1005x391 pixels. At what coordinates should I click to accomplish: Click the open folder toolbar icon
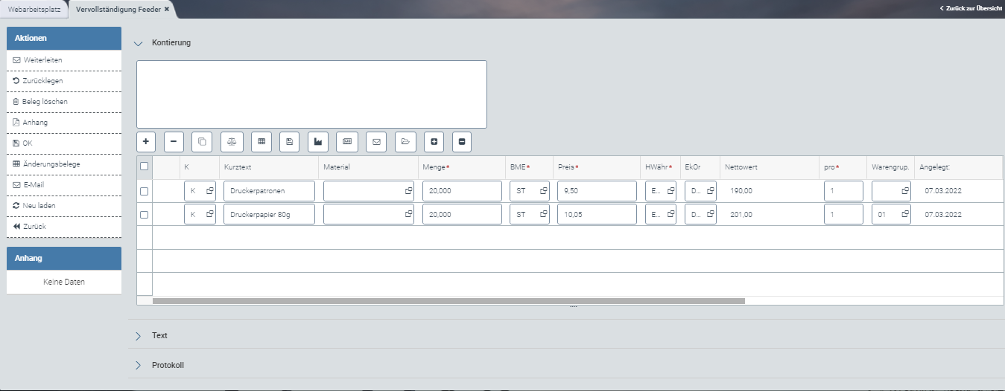(405, 141)
